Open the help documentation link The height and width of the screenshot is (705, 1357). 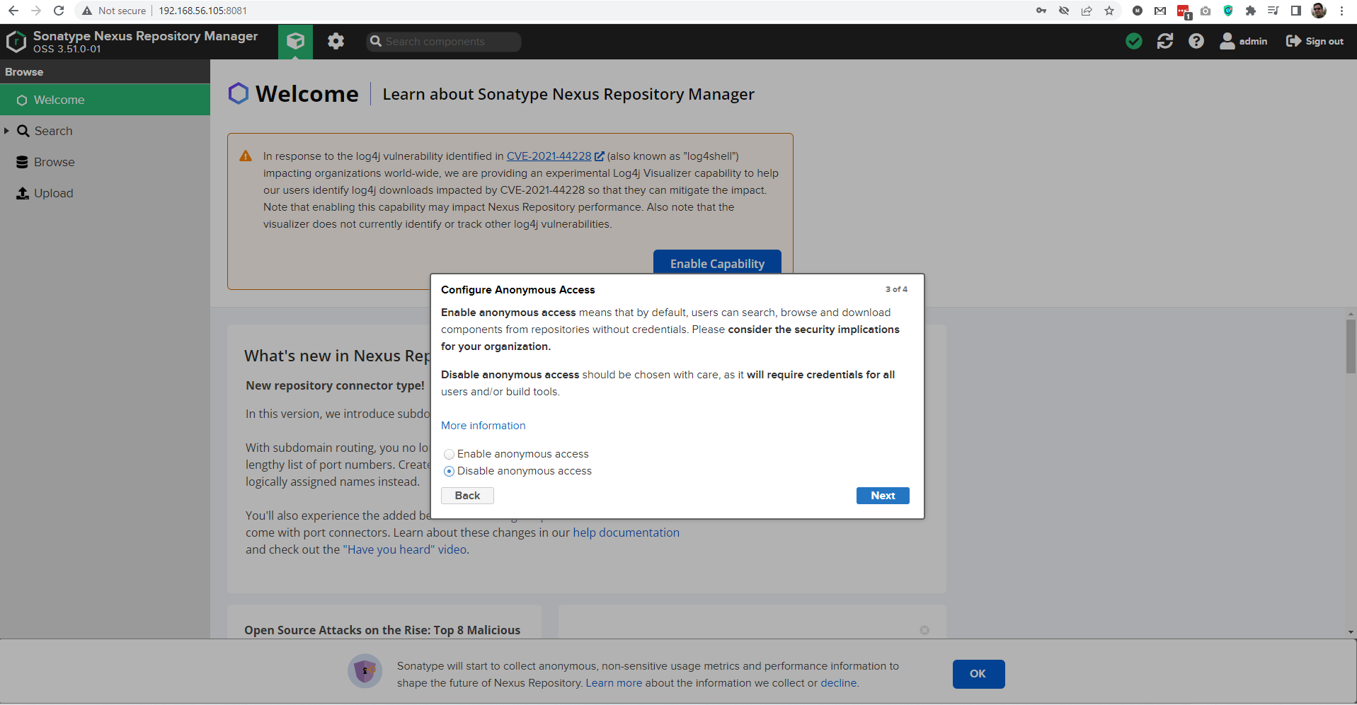tap(626, 532)
